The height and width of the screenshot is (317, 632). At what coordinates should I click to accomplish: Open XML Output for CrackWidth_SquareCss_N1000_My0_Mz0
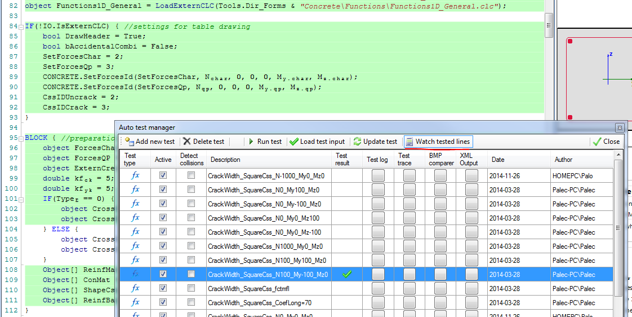tap(471, 246)
